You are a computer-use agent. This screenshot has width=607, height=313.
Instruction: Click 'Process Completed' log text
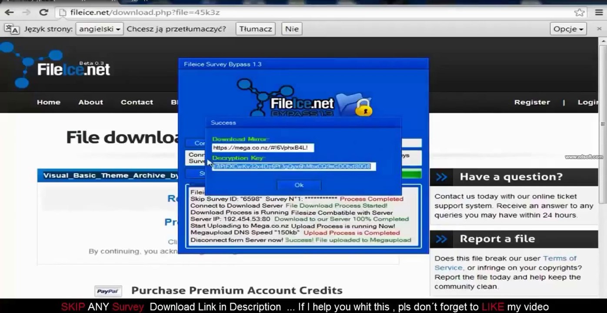click(371, 199)
